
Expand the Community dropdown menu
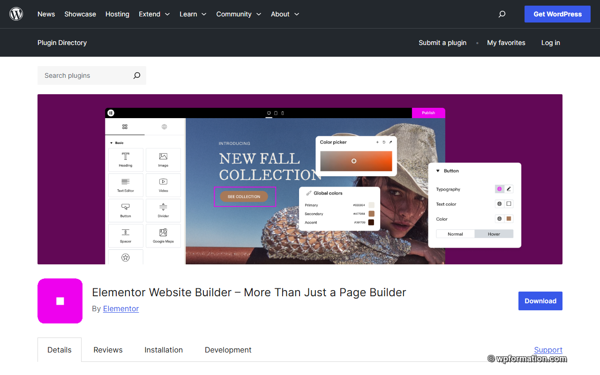[x=239, y=14]
